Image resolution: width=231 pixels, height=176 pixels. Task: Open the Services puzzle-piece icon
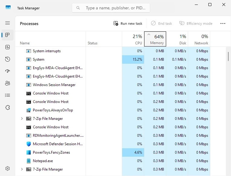pos(8,107)
